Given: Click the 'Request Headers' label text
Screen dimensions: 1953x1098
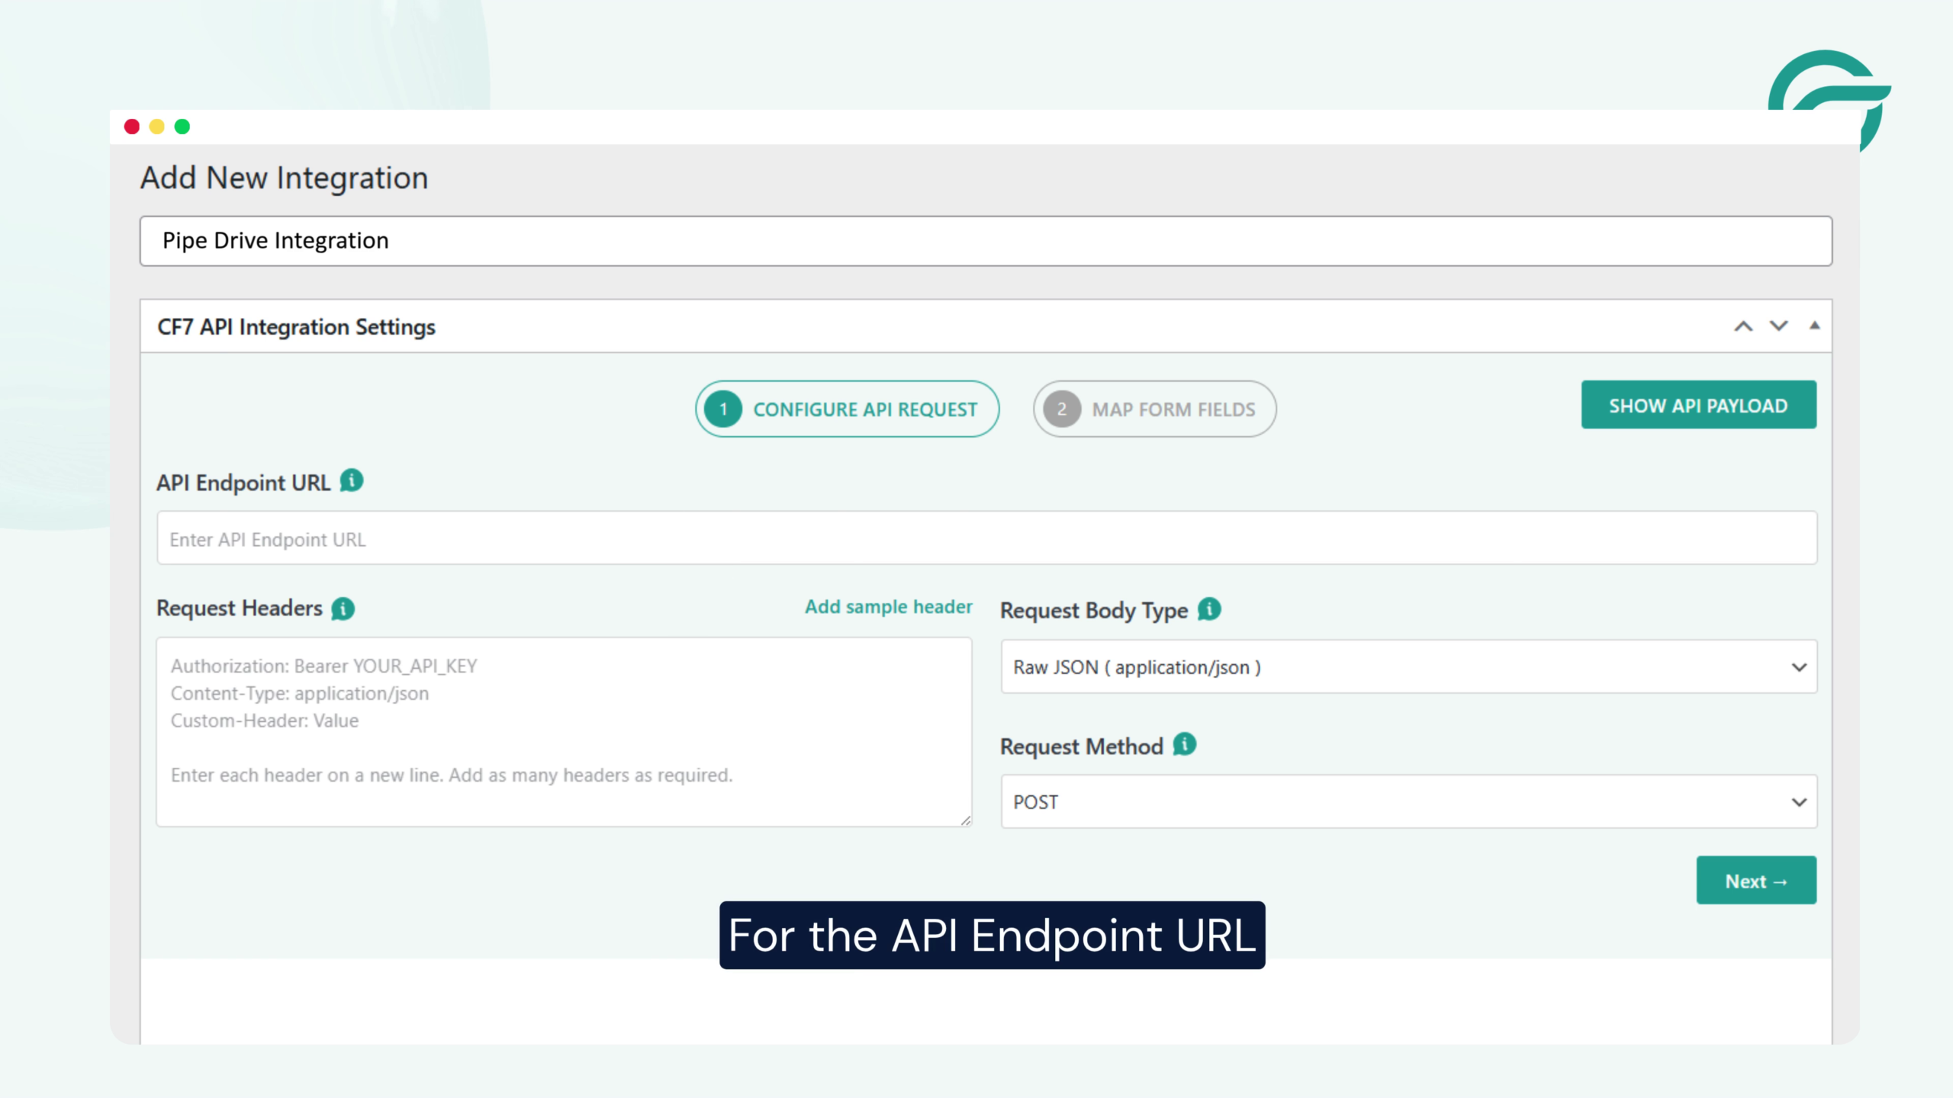Looking at the screenshot, I should coord(240,608).
